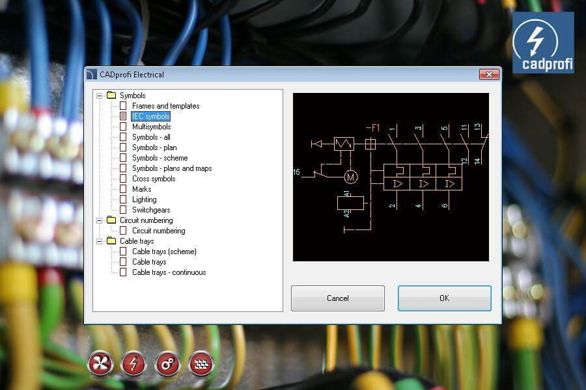Viewport: 586px width, 390px height.
Task: Open the red gears mechanical module icon
Action: click(x=168, y=363)
